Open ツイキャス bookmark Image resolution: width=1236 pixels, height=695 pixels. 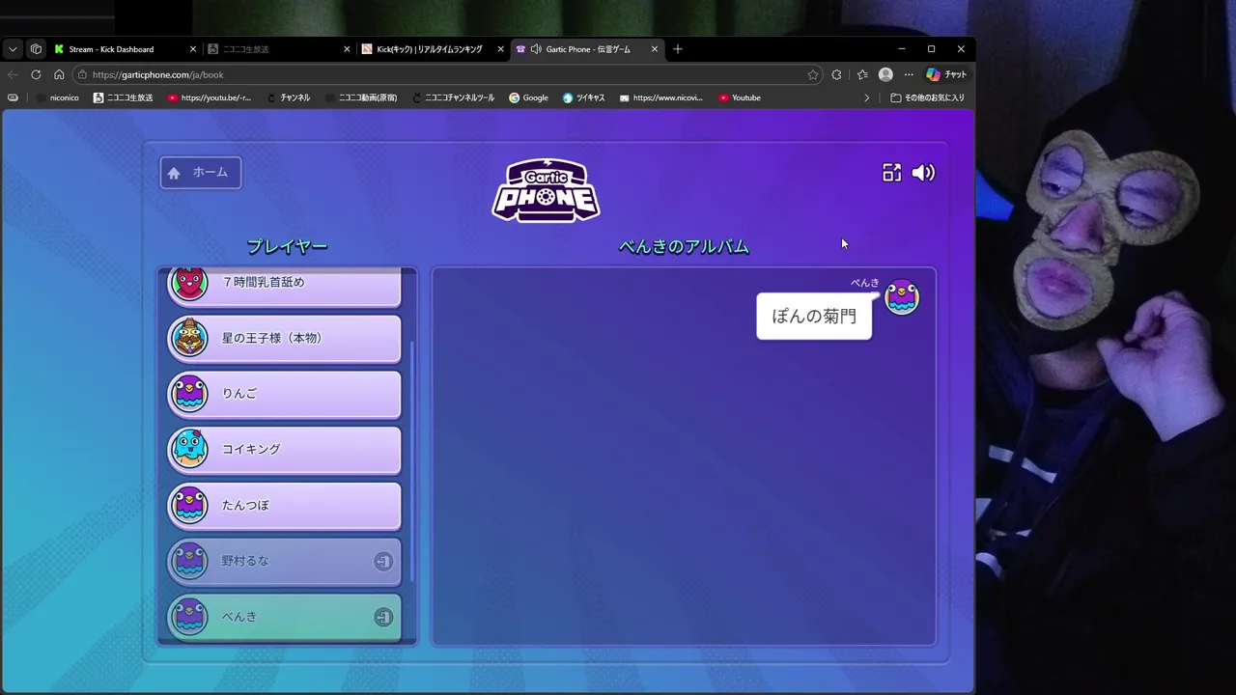click(x=584, y=97)
